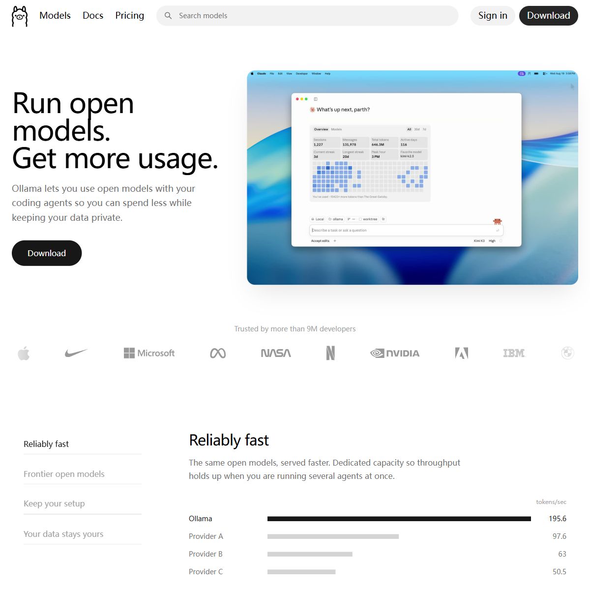Click the Apple logo
Image resolution: width=590 pixels, height=590 pixels.
click(24, 353)
